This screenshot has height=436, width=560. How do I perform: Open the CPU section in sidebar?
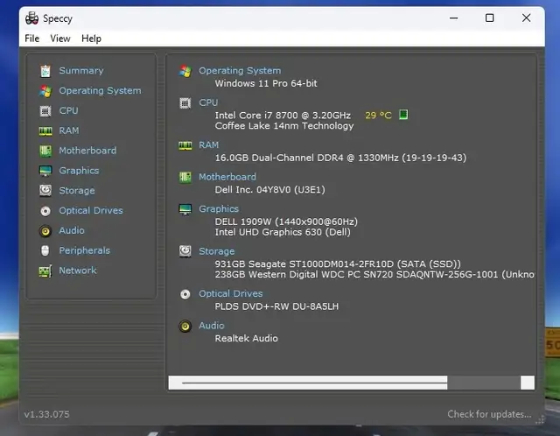[68, 110]
